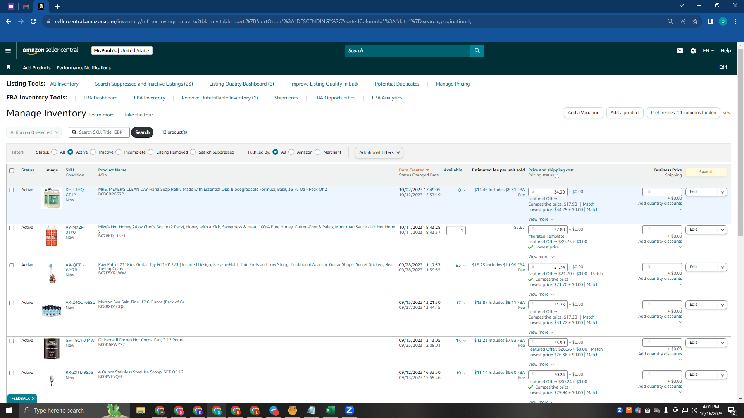Open the All Inventory listing tool

click(x=64, y=84)
